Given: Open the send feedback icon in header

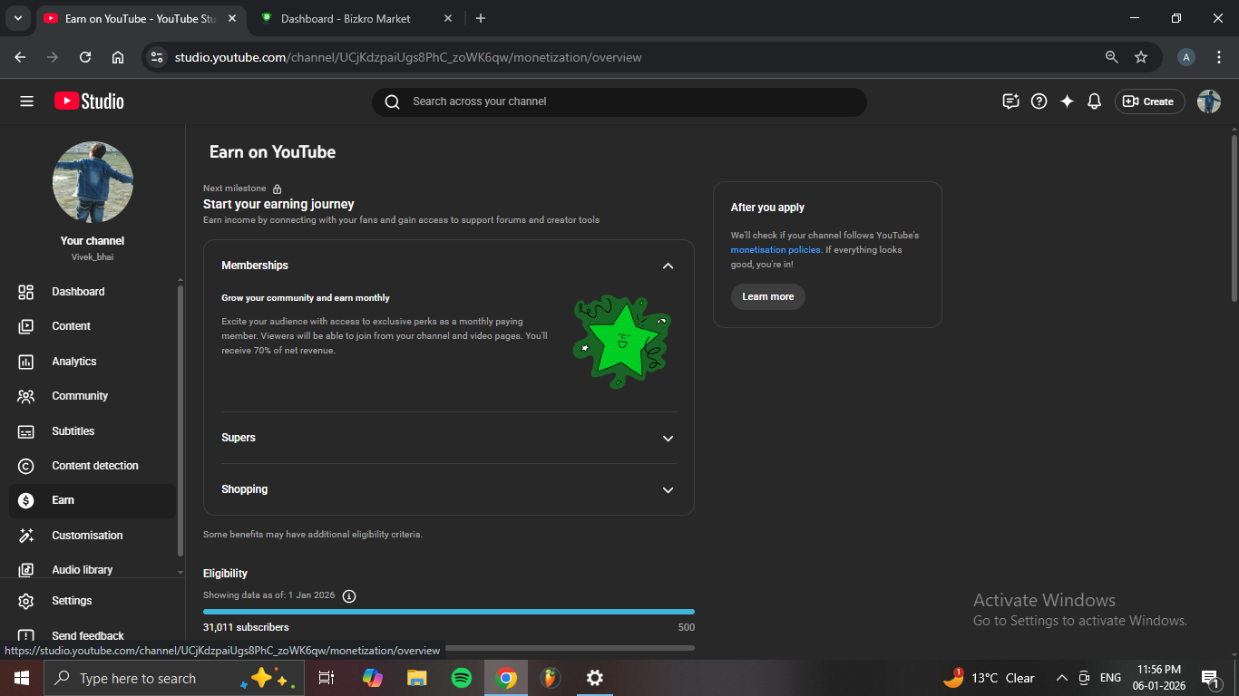Looking at the screenshot, I should (x=1010, y=101).
